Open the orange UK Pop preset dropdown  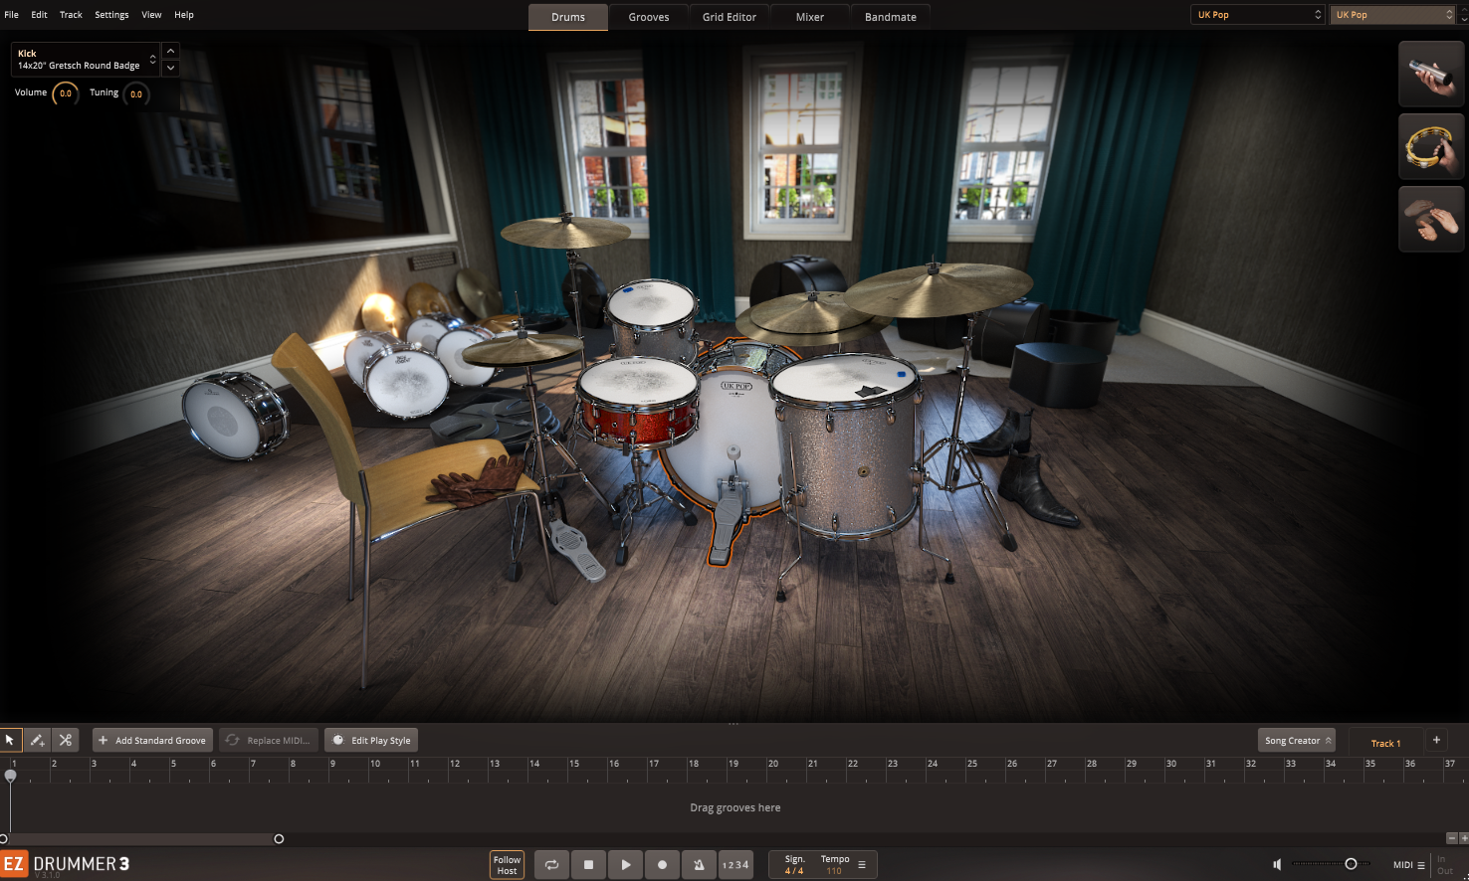[x=1392, y=15]
